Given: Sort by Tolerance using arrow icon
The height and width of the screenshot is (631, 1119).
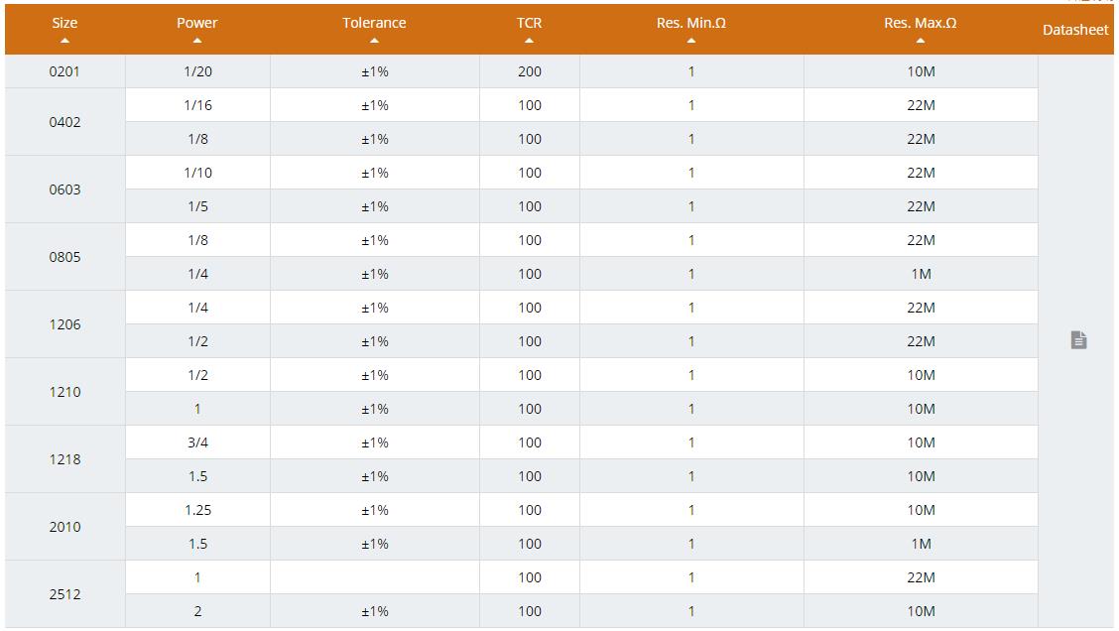Looking at the screenshot, I should pos(374,41).
